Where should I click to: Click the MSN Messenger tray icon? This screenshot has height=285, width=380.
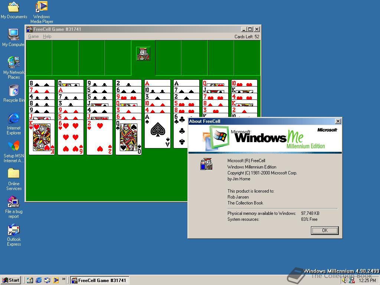tap(352, 281)
